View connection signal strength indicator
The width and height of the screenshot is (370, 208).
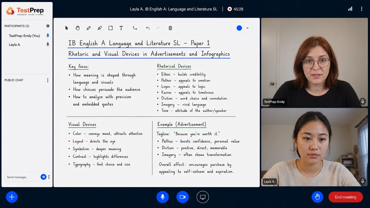pos(350,9)
